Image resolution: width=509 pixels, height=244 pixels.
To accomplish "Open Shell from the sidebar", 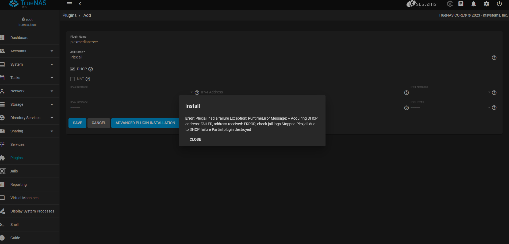I will pos(14,225).
